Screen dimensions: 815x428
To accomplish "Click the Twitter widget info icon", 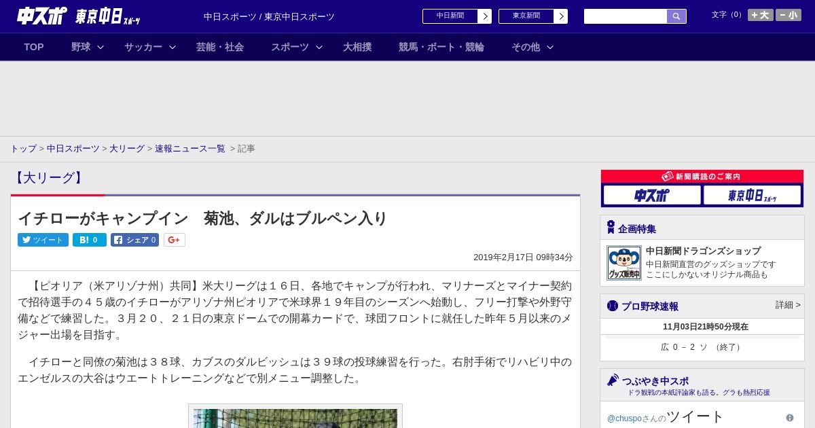I will coord(790,418).
